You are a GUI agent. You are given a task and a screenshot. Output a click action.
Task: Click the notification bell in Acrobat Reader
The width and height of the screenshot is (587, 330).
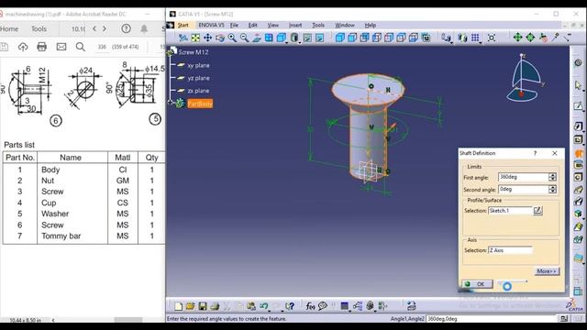click(x=144, y=28)
